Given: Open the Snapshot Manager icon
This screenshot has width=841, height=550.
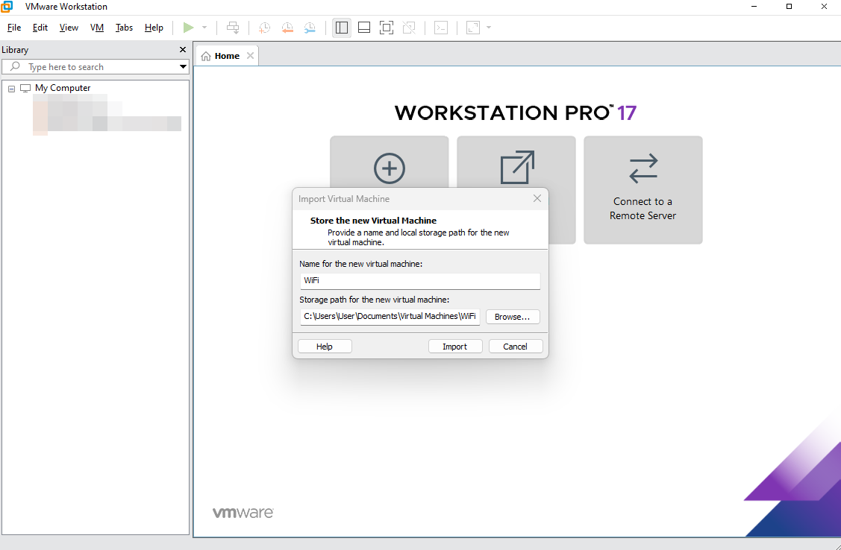Looking at the screenshot, I should 310,28.
